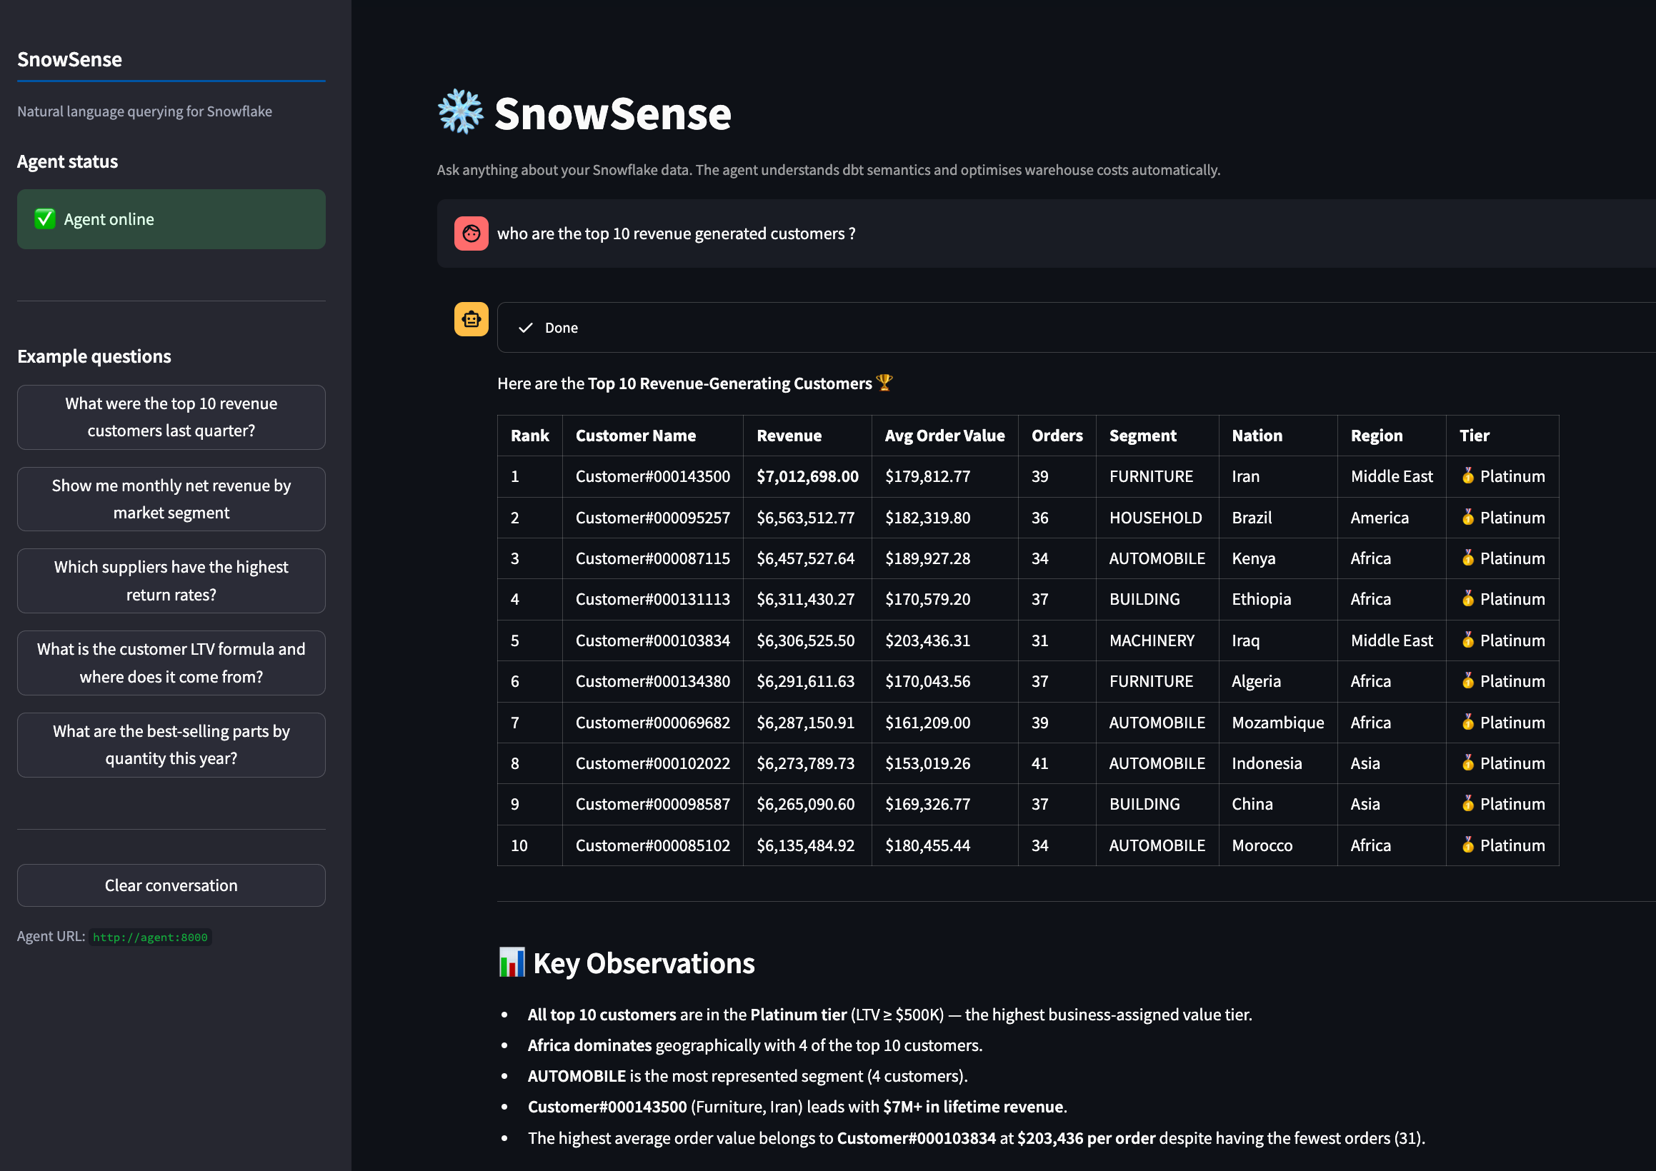Click the Customer#000087115 table cell

tap(653, 558)
